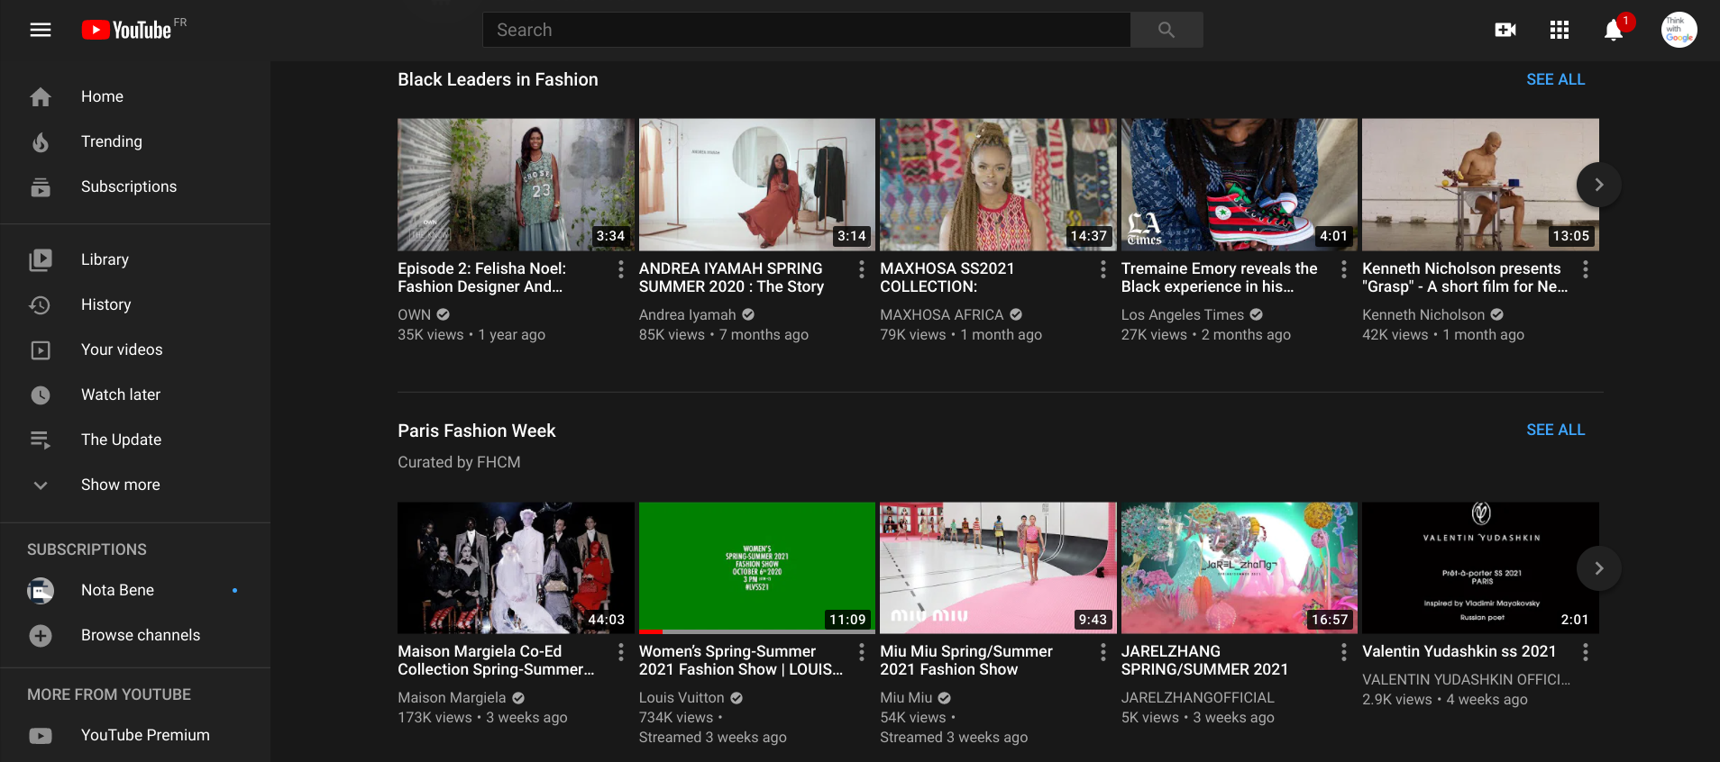Click the Search input field
The width and height of the screenshot is (1720, 762).
807,30
